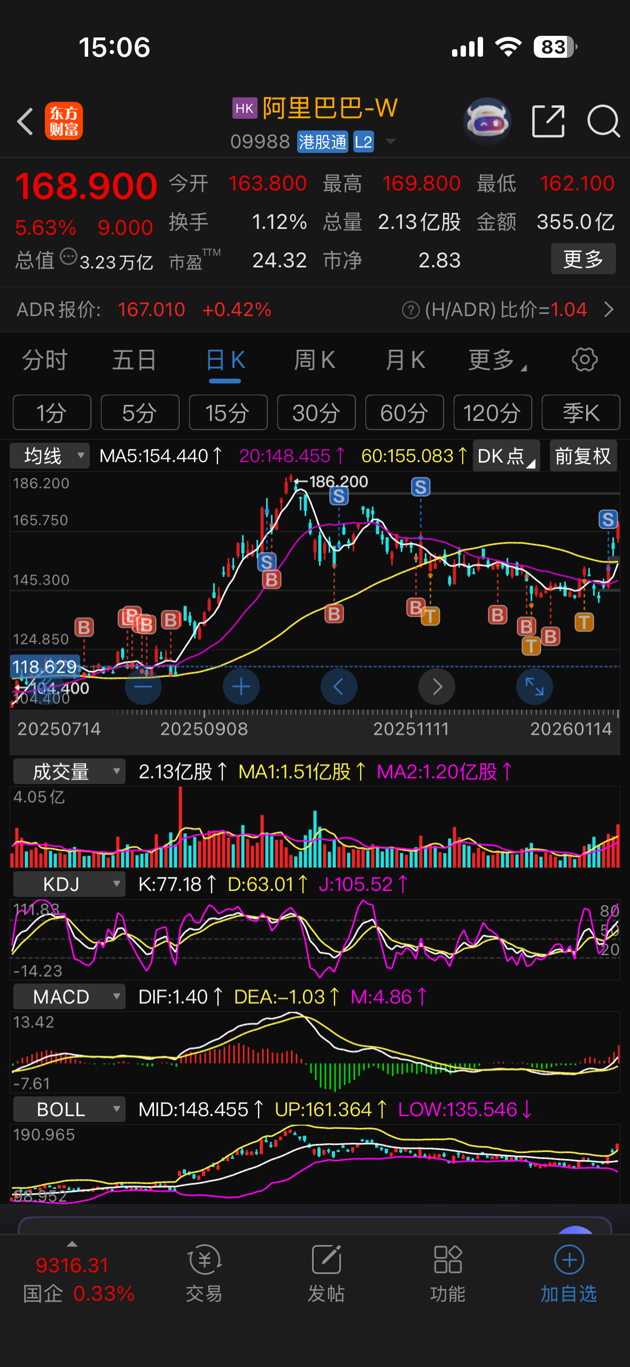This screenshot has height=1367, width=630.
Task: Toggle 前复权 adjustment mode
Action: (x=583, y=456)
